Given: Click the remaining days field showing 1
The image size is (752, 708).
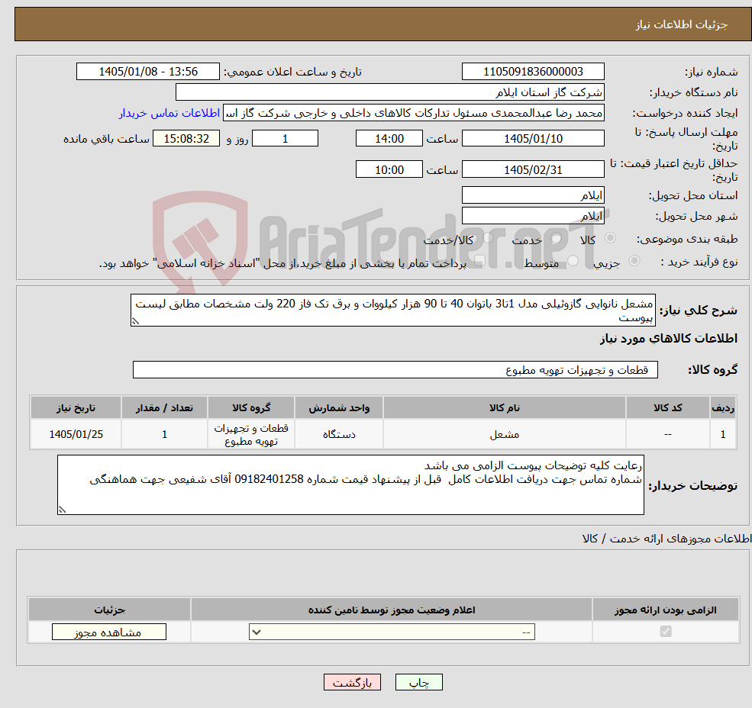Looking at the screenshot, I should 285,139.
